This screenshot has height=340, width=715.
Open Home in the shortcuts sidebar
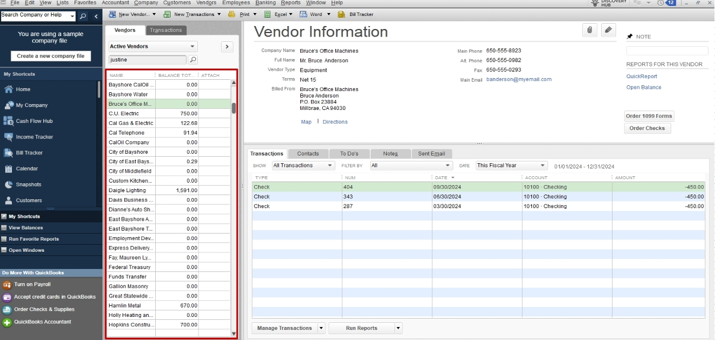[x=23, y=89]
